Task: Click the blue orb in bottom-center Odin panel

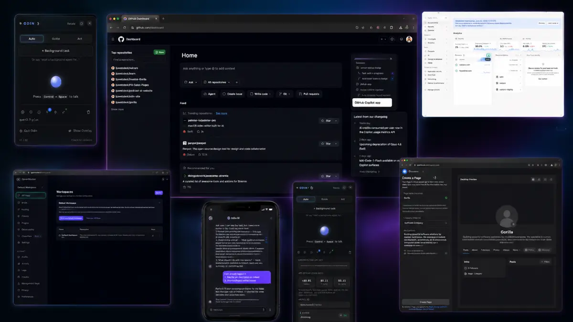Action: click(x=325, y=231)
